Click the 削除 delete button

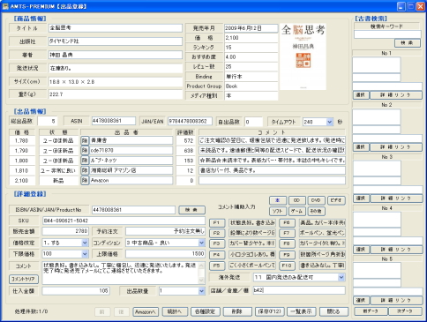[x=237, y=311]
